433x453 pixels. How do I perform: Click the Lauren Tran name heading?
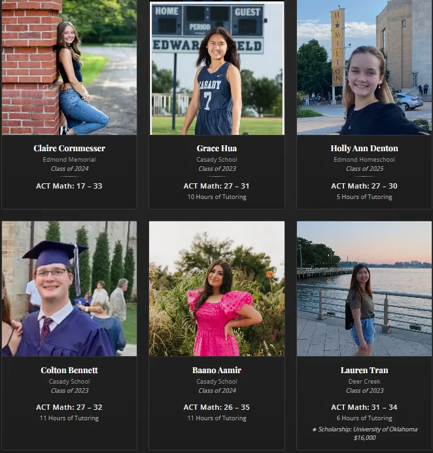click(364, 370)
